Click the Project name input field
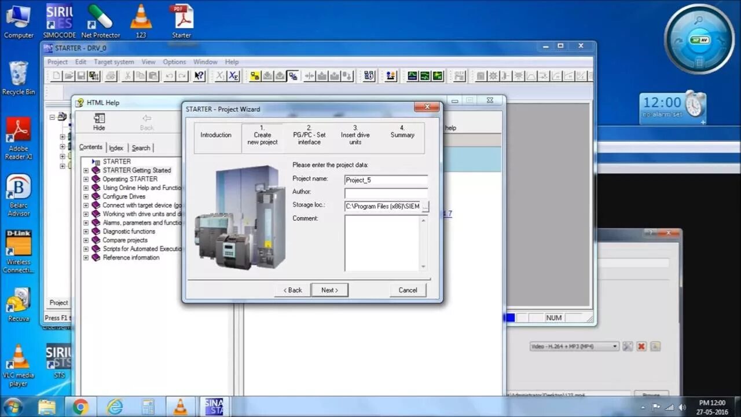 (386, 180)
